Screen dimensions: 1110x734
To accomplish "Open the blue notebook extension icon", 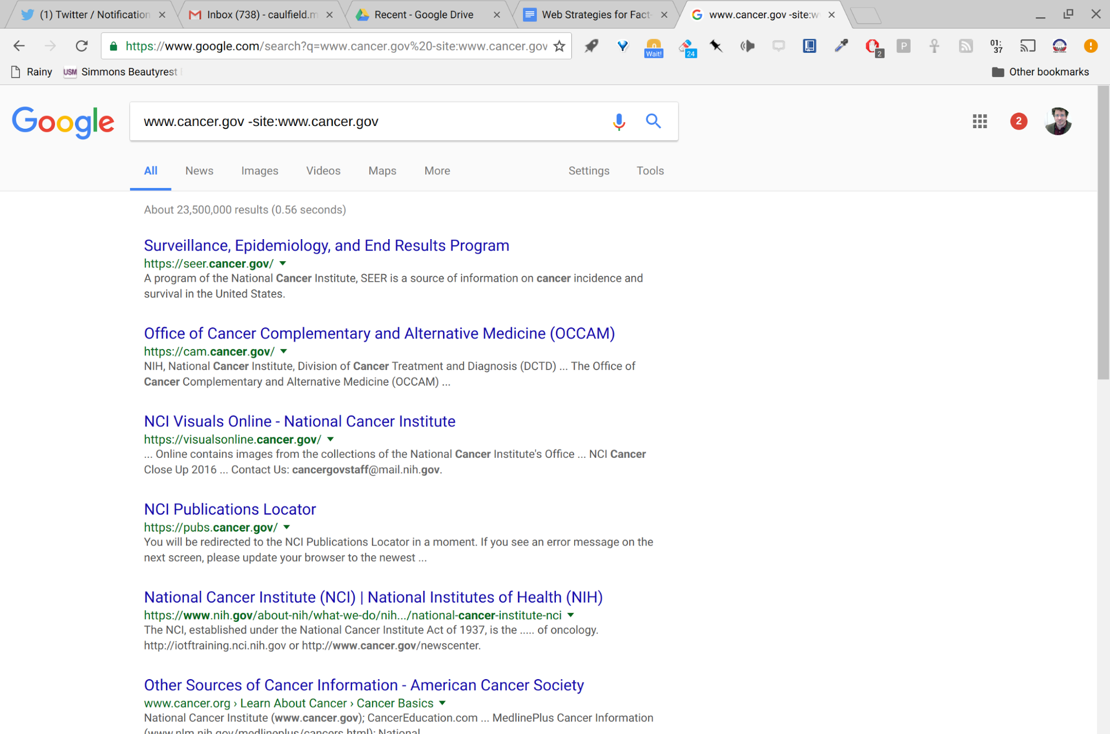I will click(x=810, y=46).
